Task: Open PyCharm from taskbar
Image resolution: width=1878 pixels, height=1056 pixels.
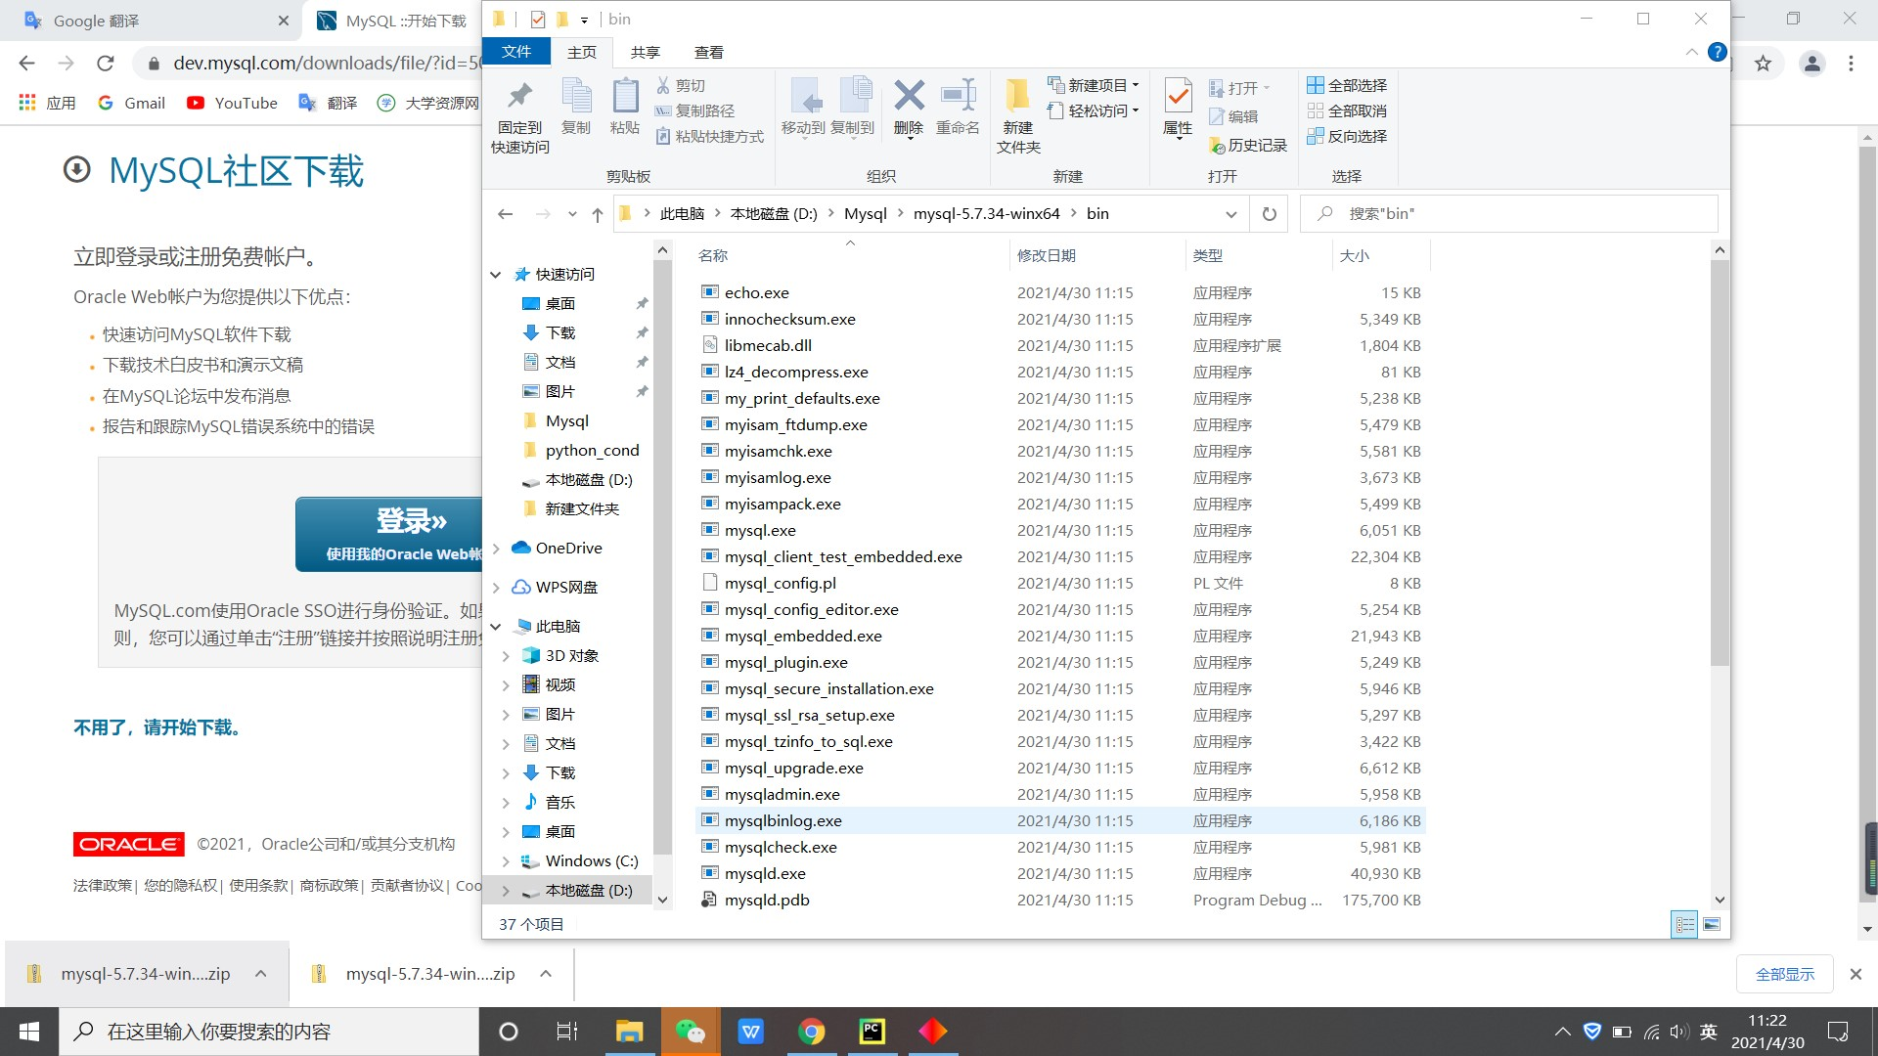Action: 872,1032
